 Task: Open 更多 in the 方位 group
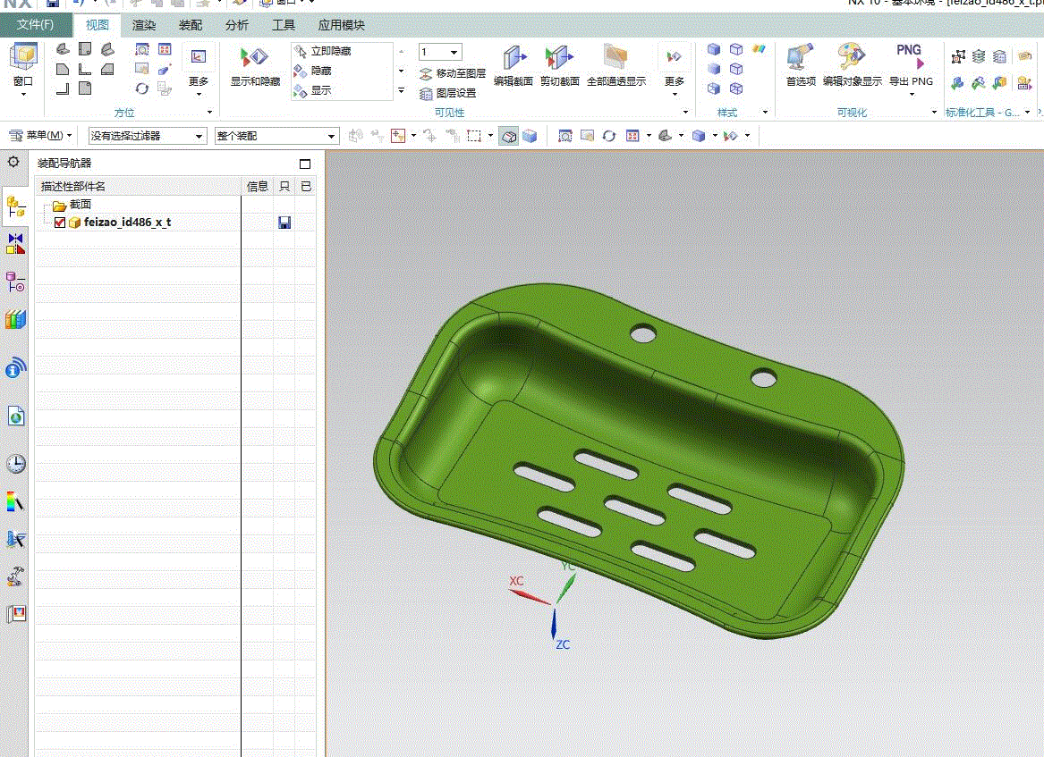pos(199,70)
